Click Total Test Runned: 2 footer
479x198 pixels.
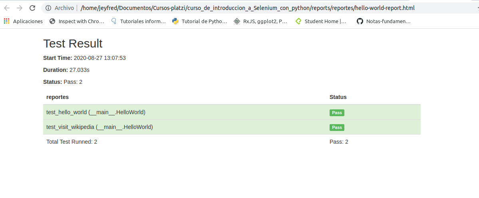[72, 142]
